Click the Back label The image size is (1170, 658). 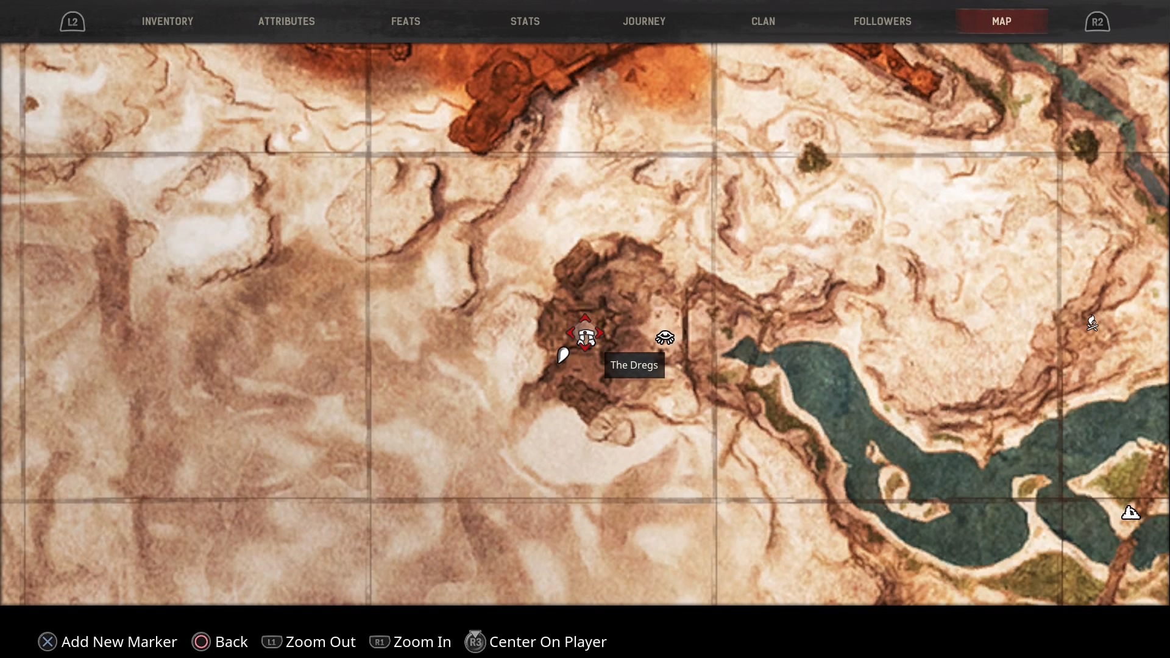pyautogui.click(x=232, y=642)
